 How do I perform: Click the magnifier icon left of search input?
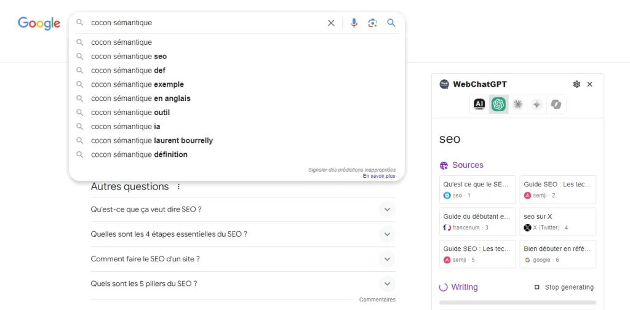coord(80,23)
